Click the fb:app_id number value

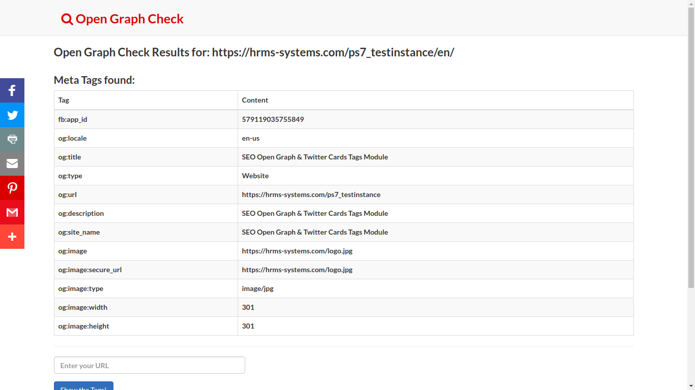point(273,119)
